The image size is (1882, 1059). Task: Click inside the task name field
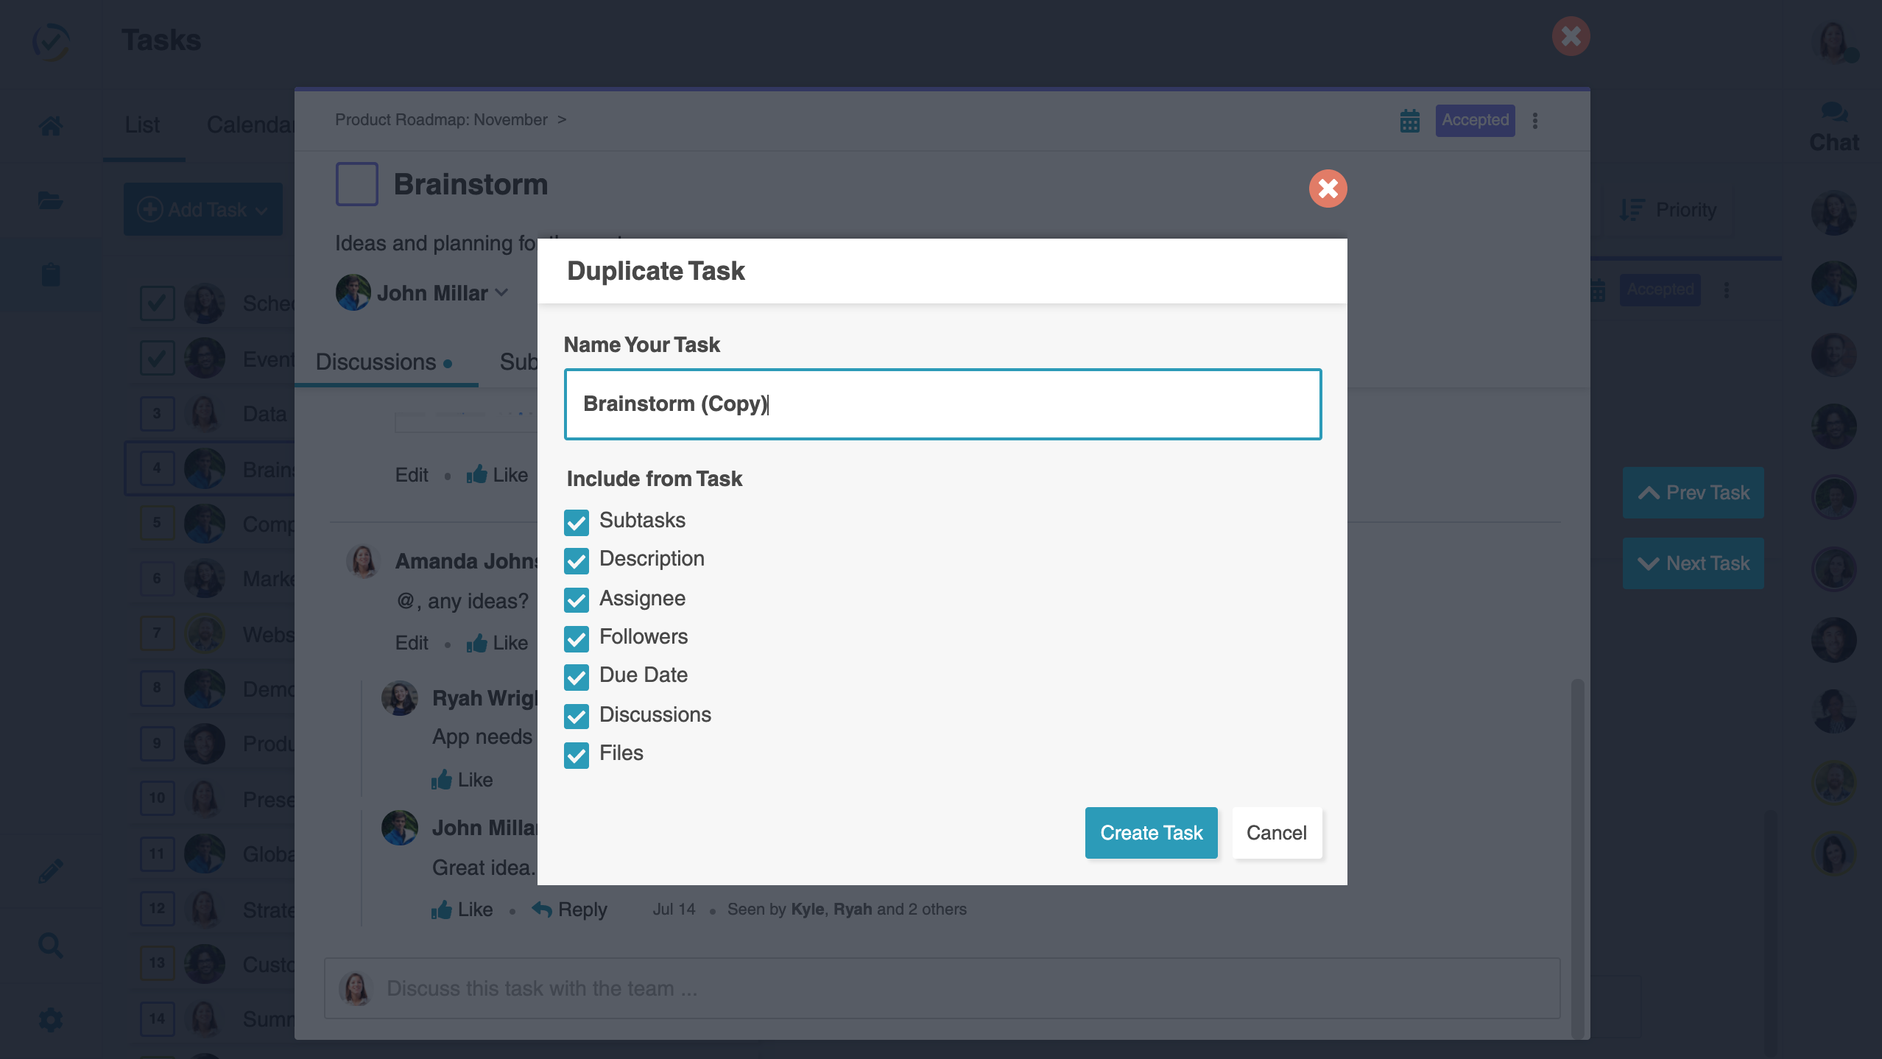coord(942,404)
